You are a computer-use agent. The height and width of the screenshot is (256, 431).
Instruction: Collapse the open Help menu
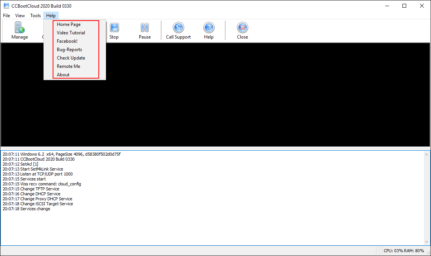pos(51,16)
